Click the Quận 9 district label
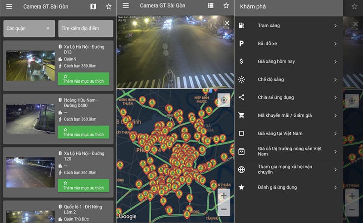Image resolution: width=363 pixels, height=223 pixels. point(70,59)
